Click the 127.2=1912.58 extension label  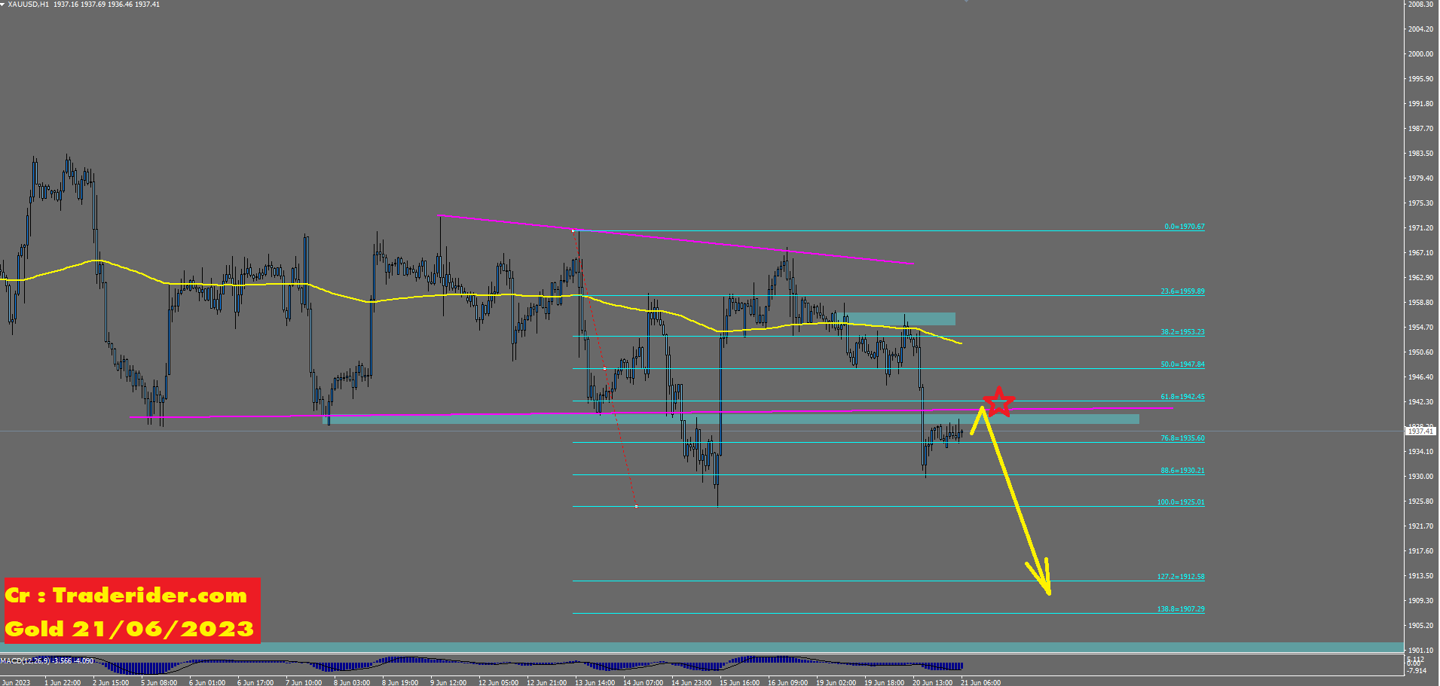click(x=1180, y=577)
